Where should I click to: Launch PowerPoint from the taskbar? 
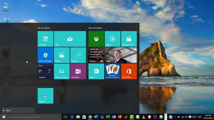[120, 117]
